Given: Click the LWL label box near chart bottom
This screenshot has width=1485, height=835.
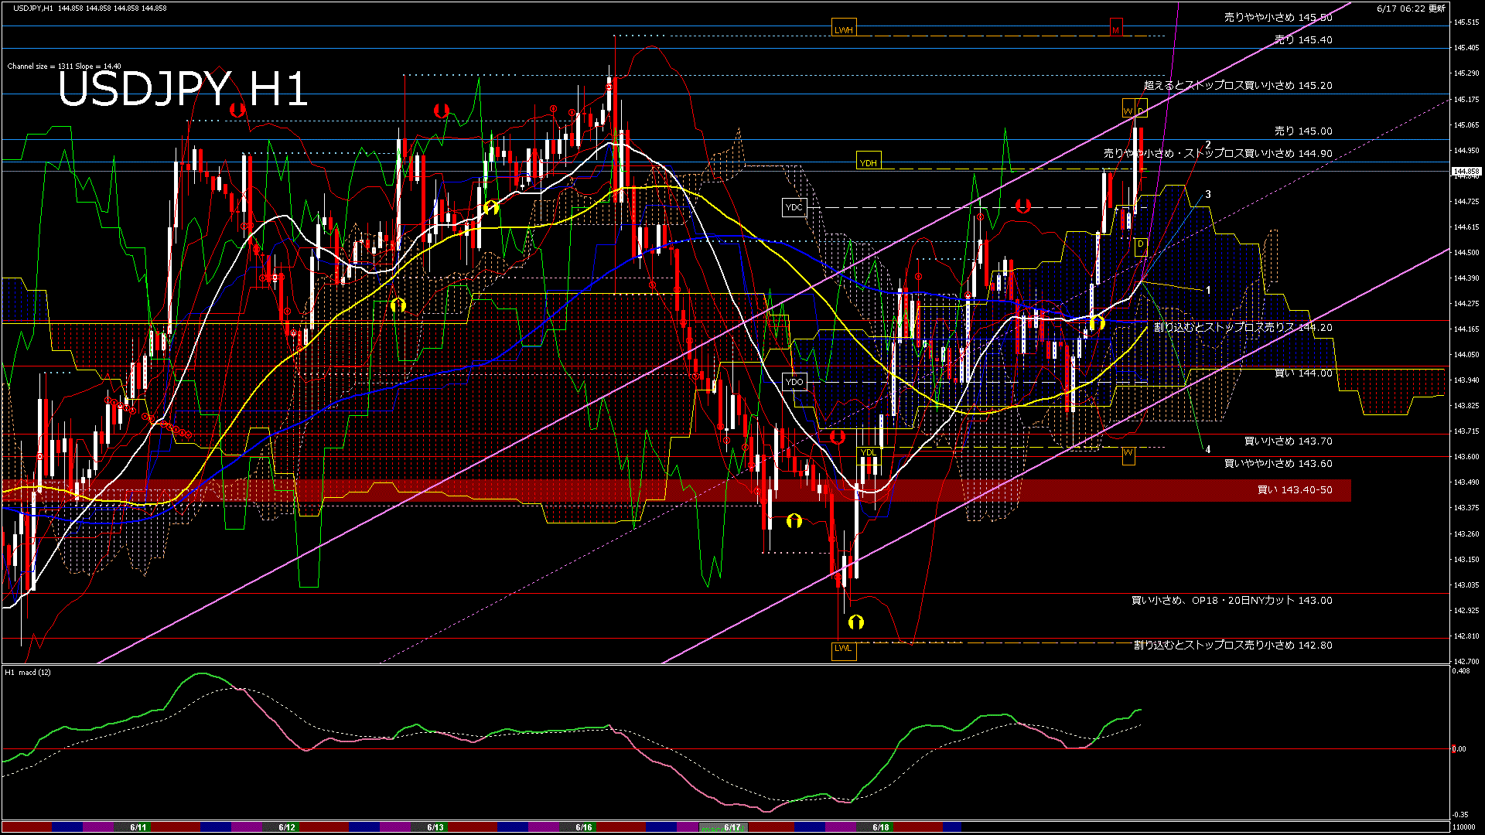Looking at the screenshot, I should [x=843, y=648].
